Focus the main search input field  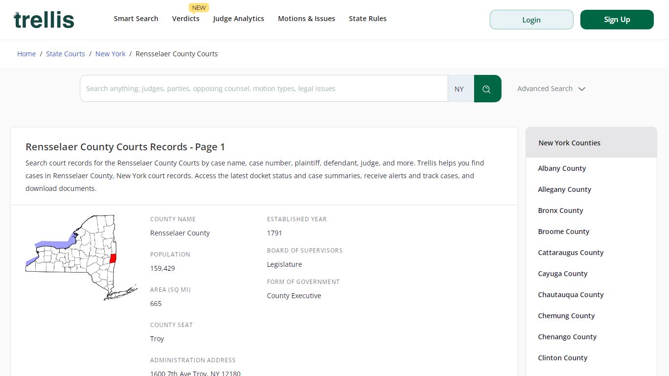(264, 89)
